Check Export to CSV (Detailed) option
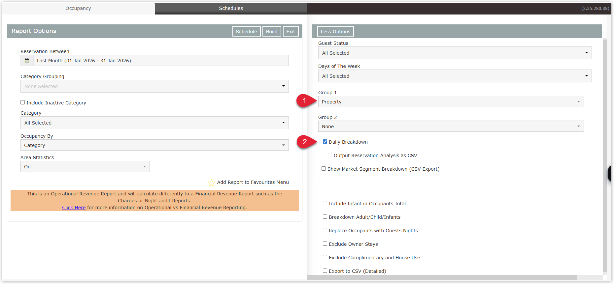The width and height of the screenshot is (614, 284). coord(325,271)
